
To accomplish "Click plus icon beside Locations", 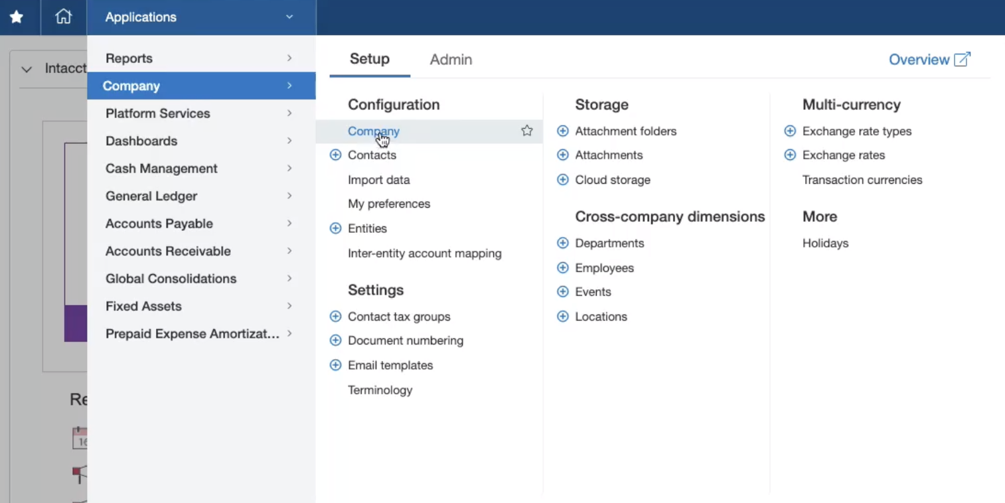I will pyautogui.click(x=563, y=317).
